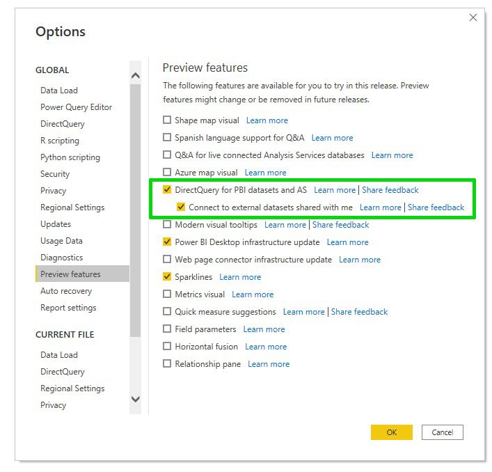Enable Field parameters checkbox
This screenshot has width=492, height=472.
click(x=167, y=329)
